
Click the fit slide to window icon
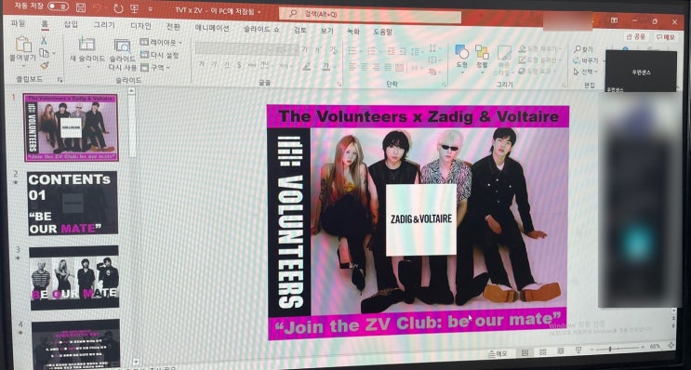pos(671,346)
